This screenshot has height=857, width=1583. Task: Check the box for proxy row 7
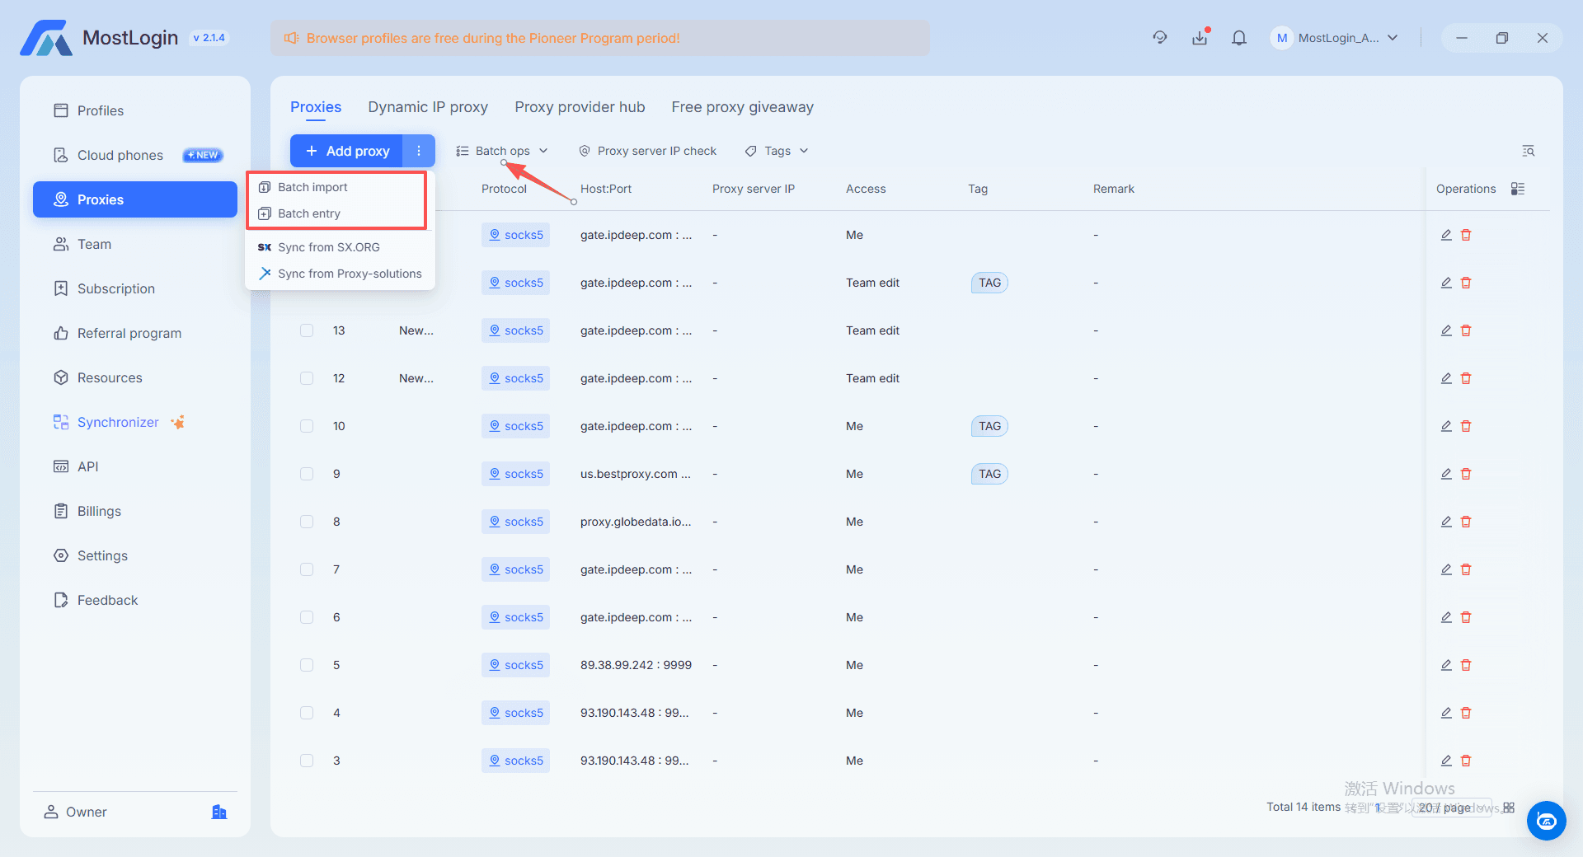(x=307, y=569)
